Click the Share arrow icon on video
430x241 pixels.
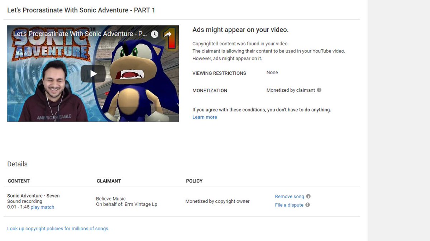[x=168, y=34]
